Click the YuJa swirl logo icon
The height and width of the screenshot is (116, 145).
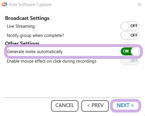[x=4, y=5]
